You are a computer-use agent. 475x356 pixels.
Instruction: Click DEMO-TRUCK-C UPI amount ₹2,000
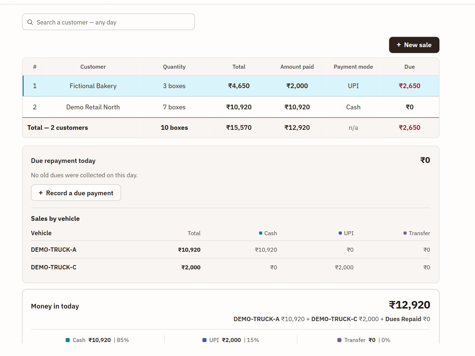point(344,268)
